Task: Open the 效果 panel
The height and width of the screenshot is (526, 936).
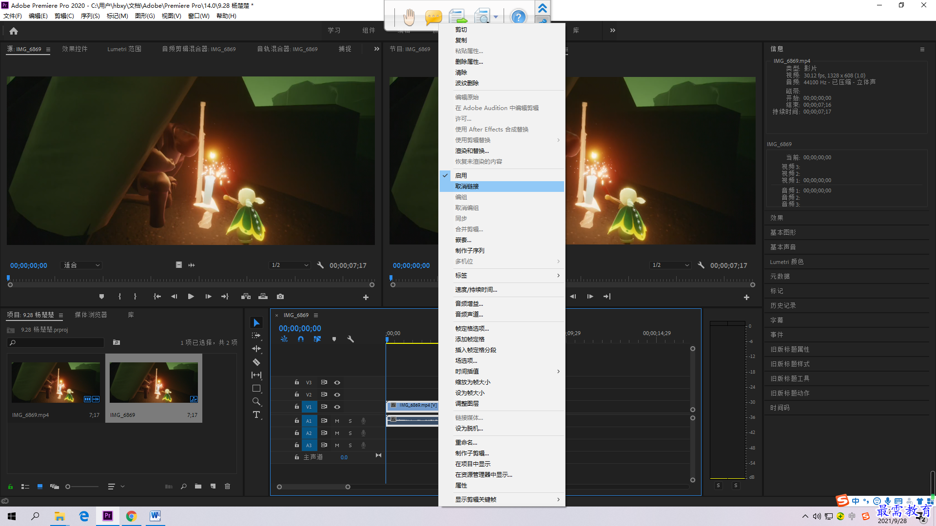Action: click(777, 218)
